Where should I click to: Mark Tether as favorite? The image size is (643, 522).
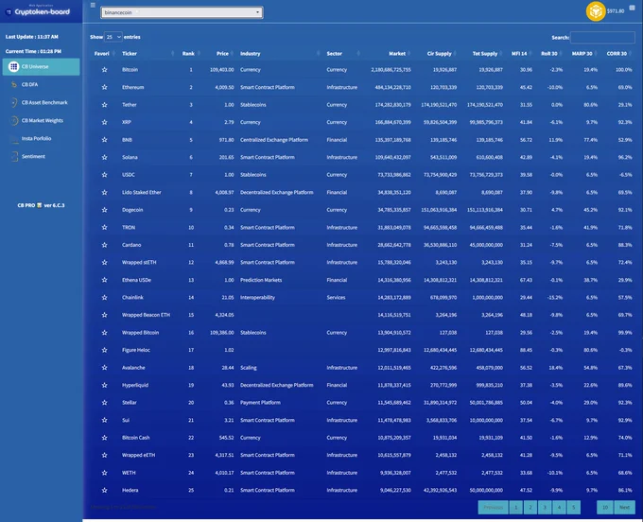(x=105, y=105)
